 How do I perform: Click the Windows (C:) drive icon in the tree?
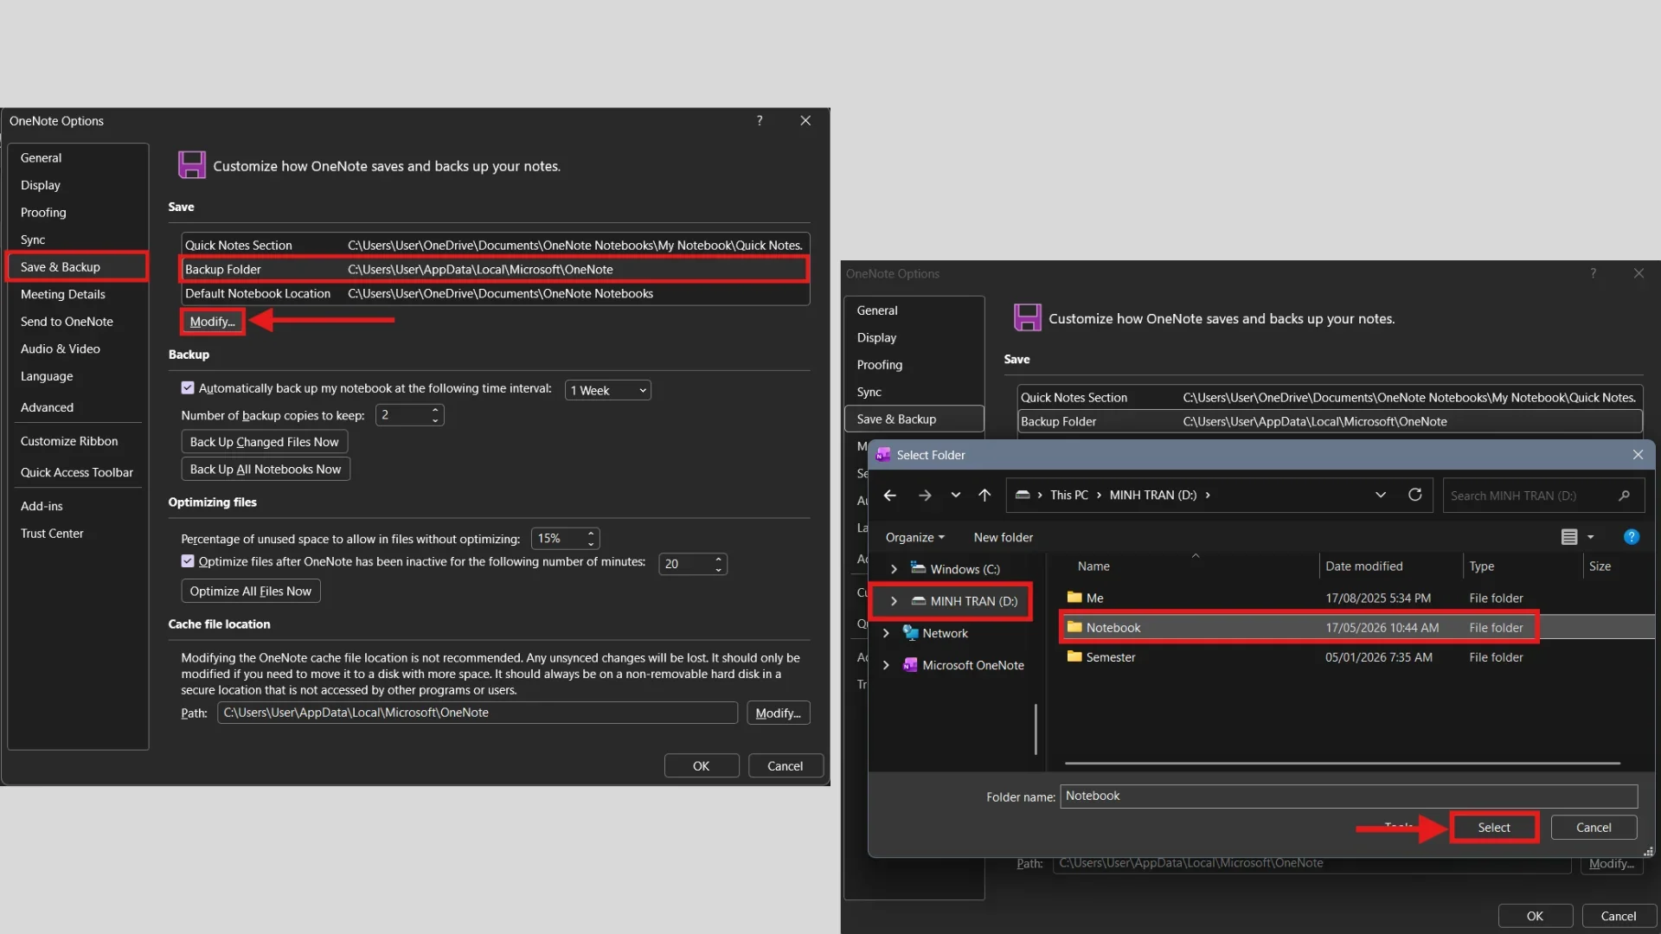[918, 569]
